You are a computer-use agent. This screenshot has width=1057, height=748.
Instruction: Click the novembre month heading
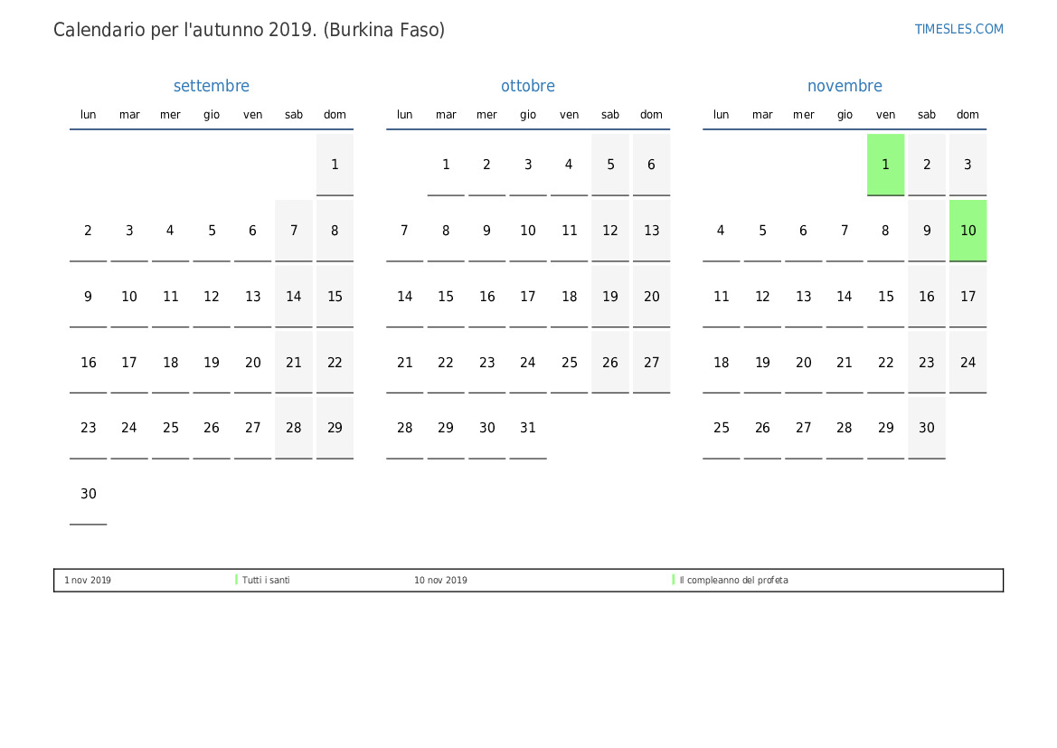tap(845, 86)
